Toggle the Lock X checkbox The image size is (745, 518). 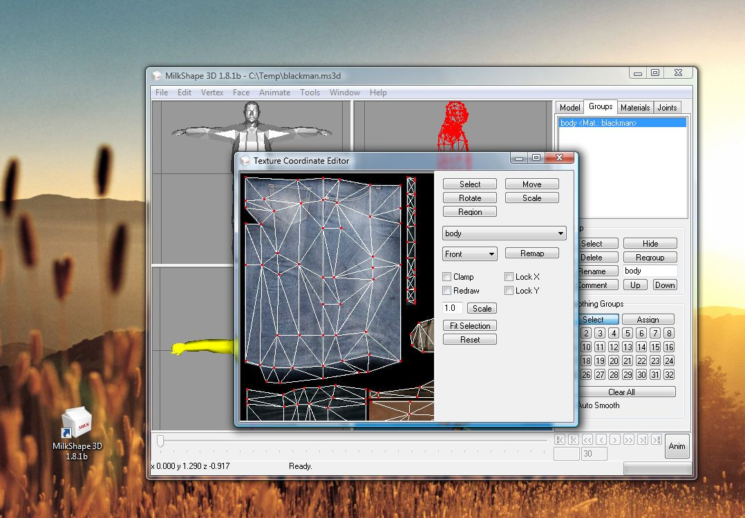point(509,277)
